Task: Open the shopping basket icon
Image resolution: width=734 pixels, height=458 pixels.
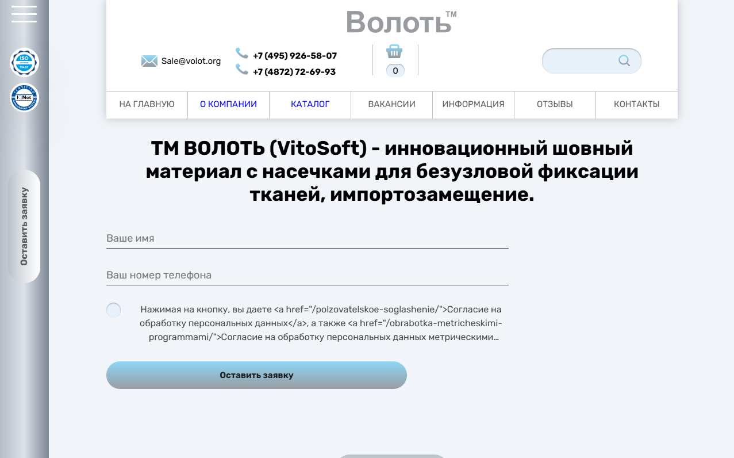Action: point(394,51)
